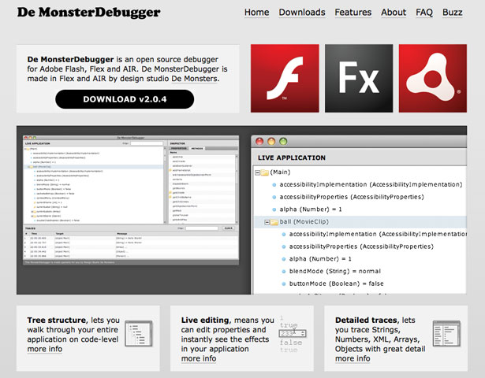Click the Live editing heading
This screenshot has height=378, width=485.
click(206, 320)
